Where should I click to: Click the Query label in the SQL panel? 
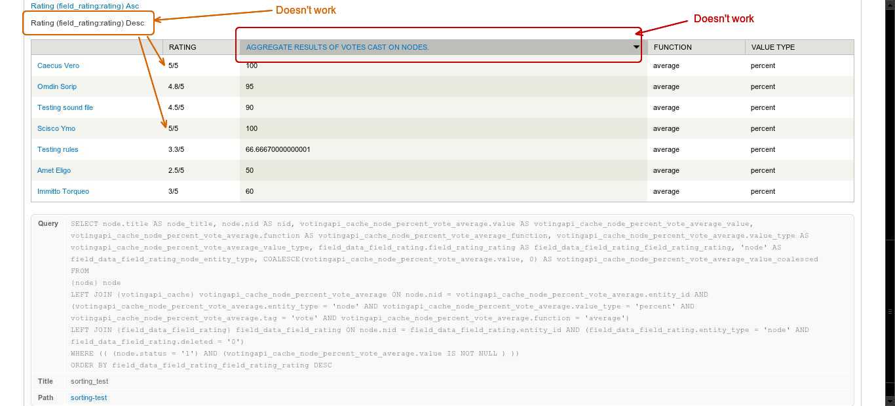[x=48, y=224]
